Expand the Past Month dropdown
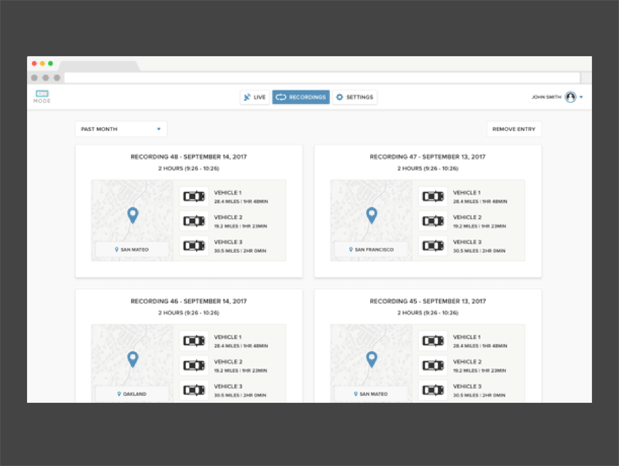619x466 pixels. [x=121, y=129]
